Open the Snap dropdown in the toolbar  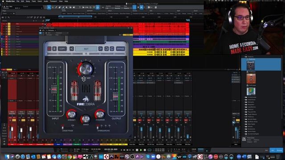click(128, 8)
